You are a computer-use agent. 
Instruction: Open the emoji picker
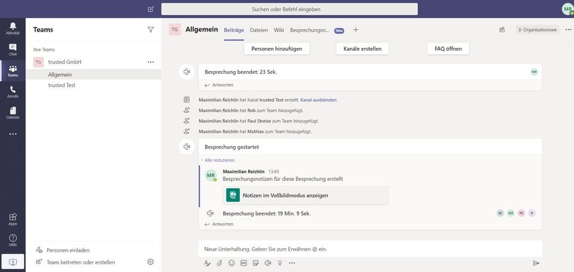pyautogui.click(x=231, y=263)
